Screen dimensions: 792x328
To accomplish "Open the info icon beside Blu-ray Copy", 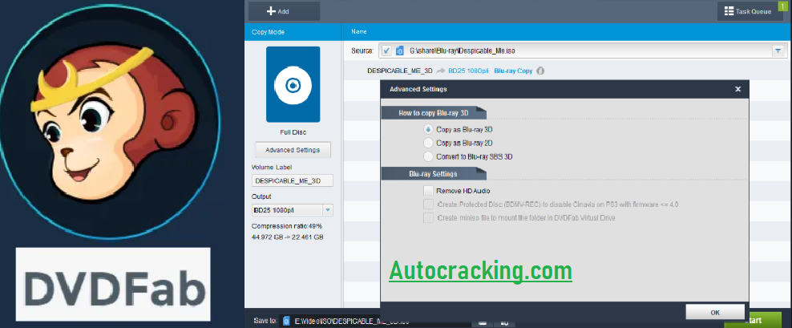I will point(540,71).
